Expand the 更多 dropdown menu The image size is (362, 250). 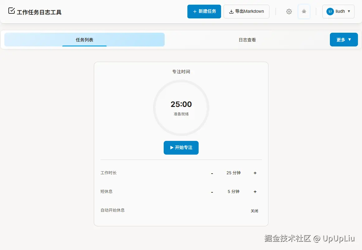pos(344,40)
